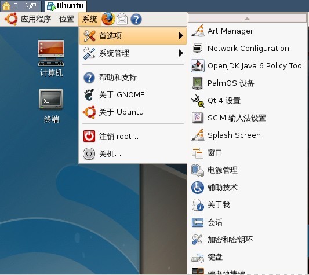Launch Firefox from the top panel

(x=108, y=19)
